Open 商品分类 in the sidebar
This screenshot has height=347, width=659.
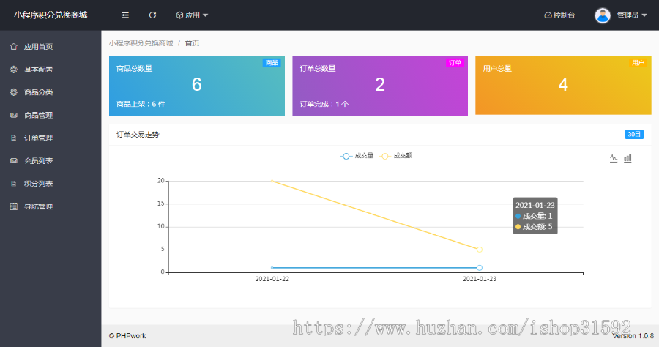51,92
